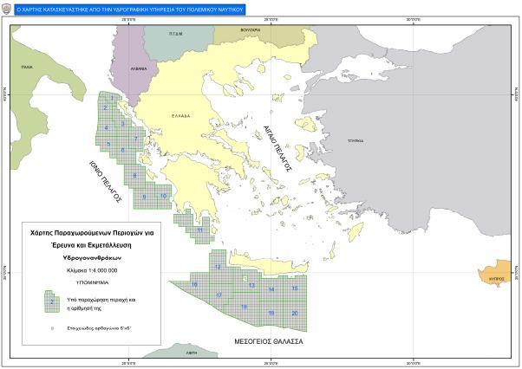
Task: Select concession block 16 south of Greece
Action: pyautogui.click(x=194, y=284)
